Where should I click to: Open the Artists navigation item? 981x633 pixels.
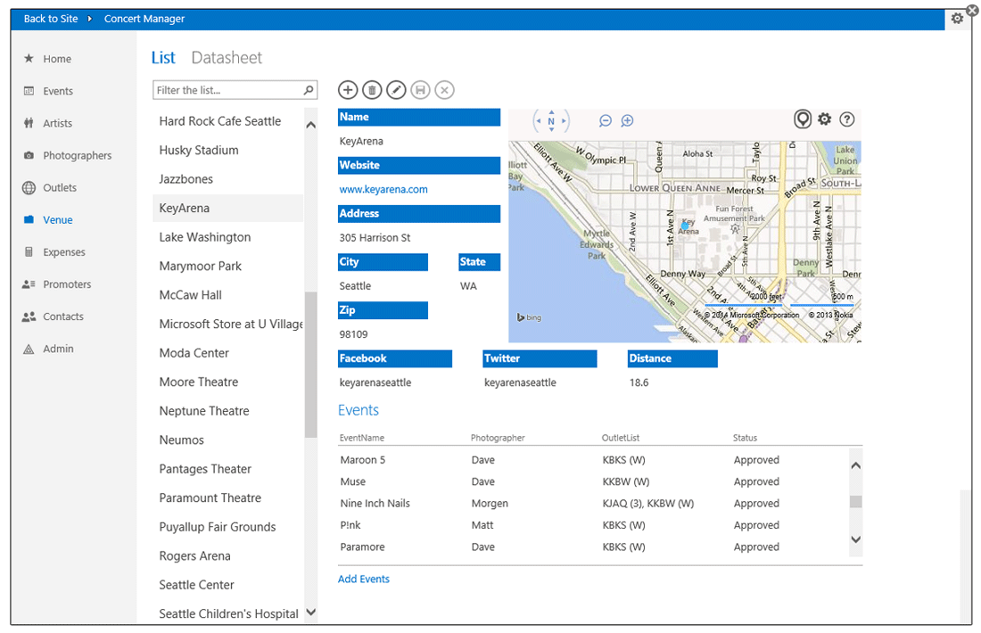[x=58, y=123]
